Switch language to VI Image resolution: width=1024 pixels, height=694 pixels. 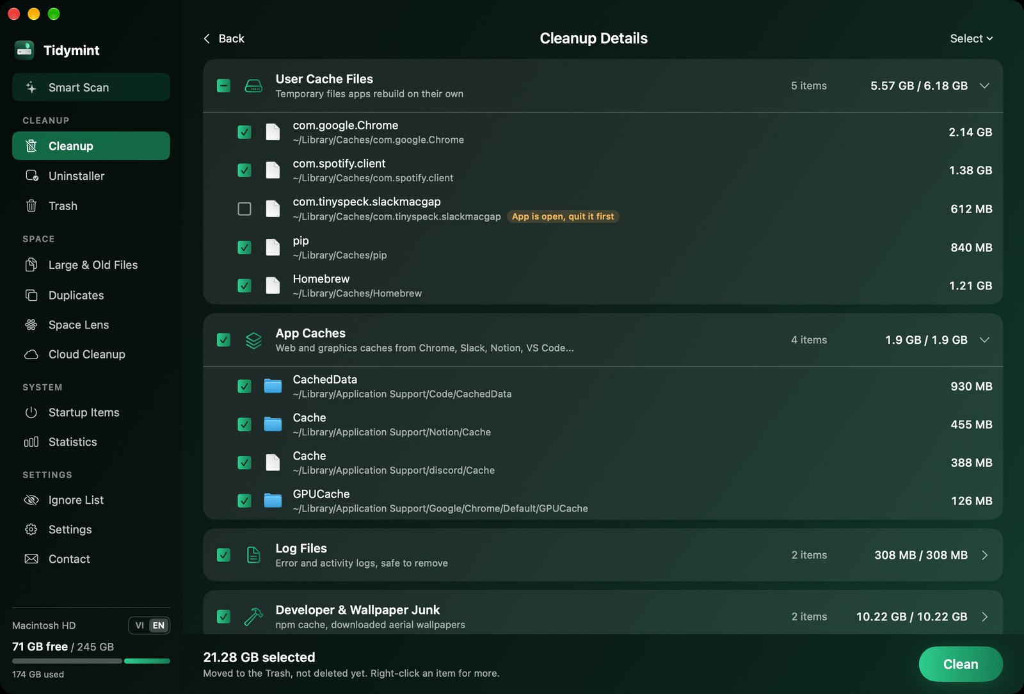click(x=140, y=625)
